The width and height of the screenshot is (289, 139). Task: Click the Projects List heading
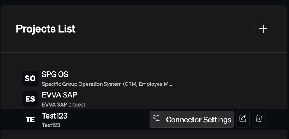click(x=46, y=29)
